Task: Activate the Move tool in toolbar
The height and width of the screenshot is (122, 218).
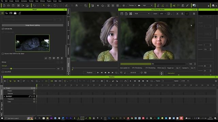Action: (x=49, y=5)
